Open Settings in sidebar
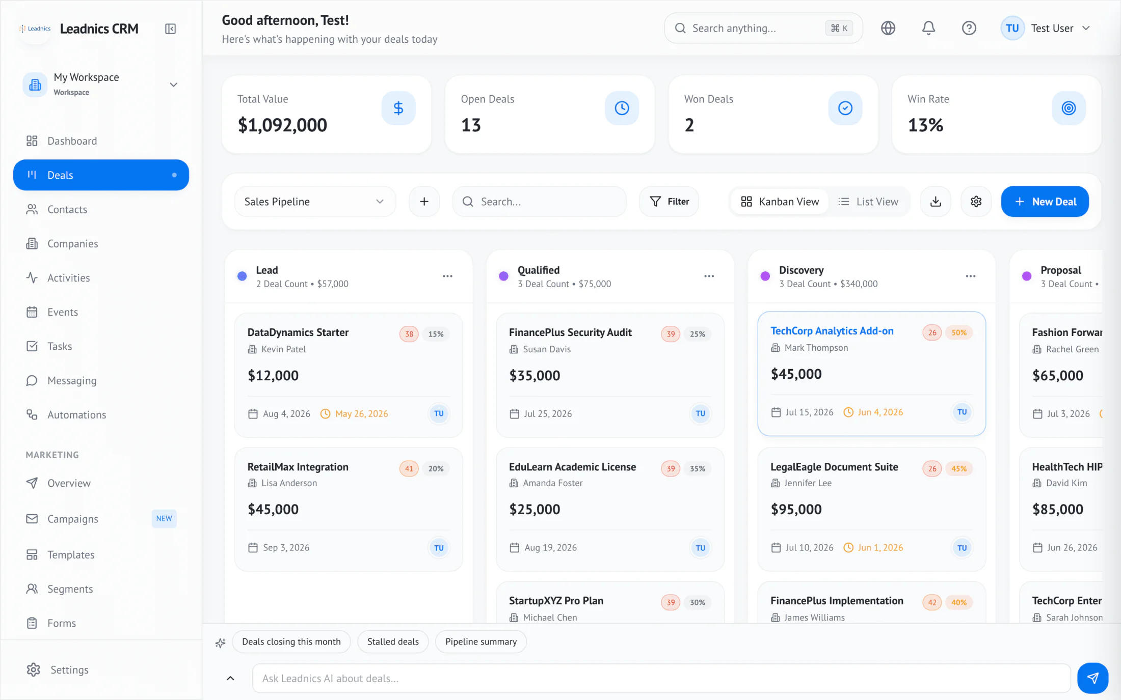Image resolution: width=1121 pixels, height=700 pixels. 101,670
